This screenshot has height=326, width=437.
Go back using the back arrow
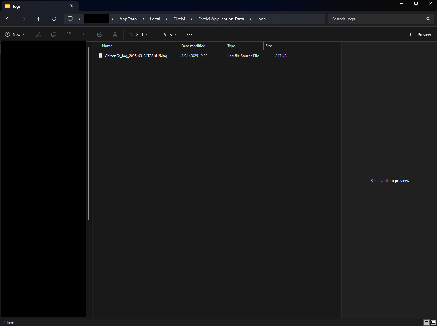coord(8,19)
